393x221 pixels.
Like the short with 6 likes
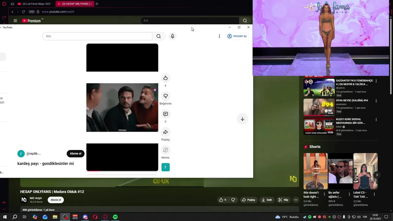click(x=165, y=78)
